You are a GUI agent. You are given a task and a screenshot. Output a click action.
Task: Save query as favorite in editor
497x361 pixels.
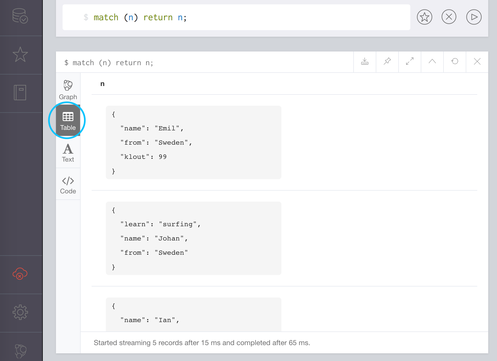(x=424, y=17)
